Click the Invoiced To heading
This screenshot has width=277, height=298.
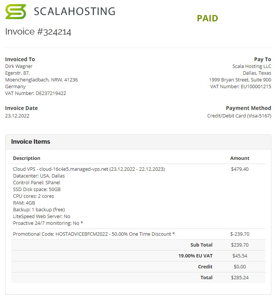[x=20, y=59]
